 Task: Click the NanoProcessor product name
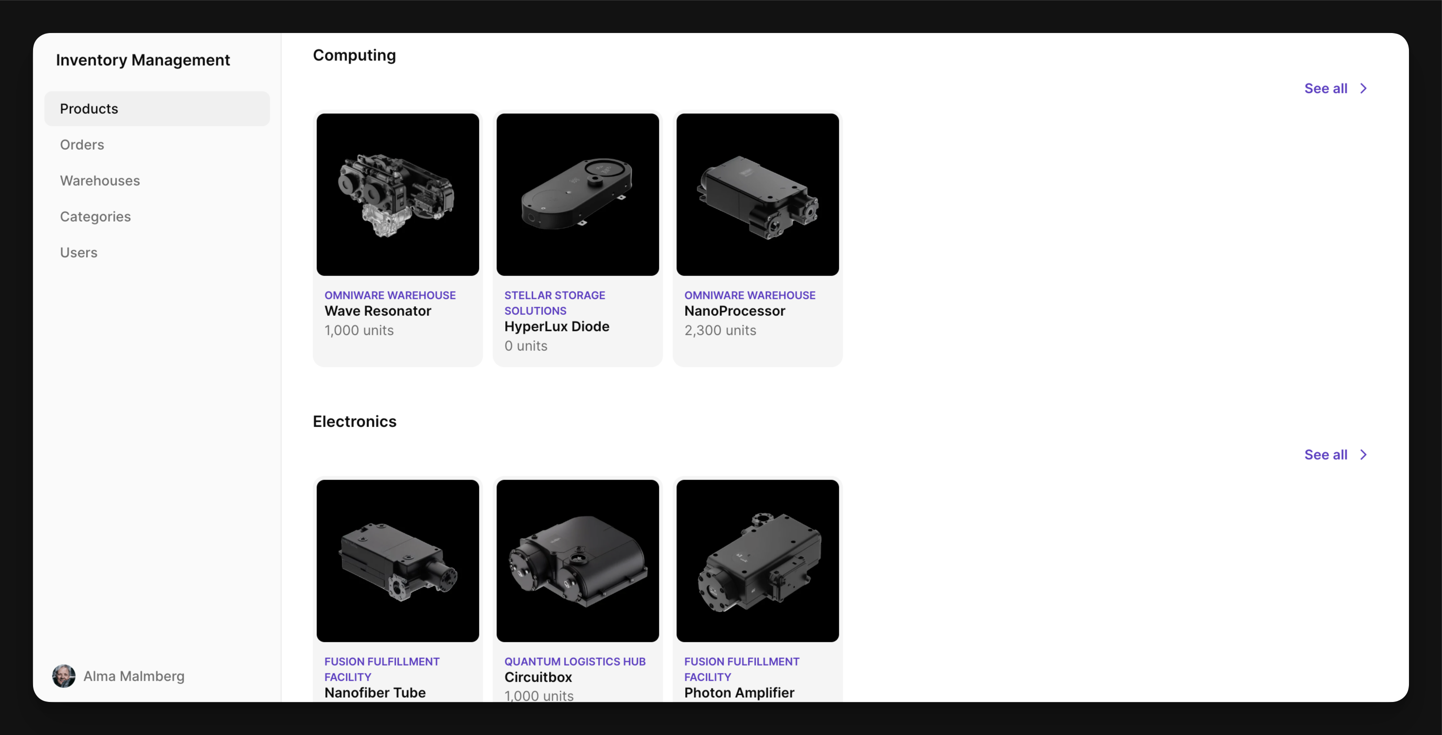coord(735,311)
